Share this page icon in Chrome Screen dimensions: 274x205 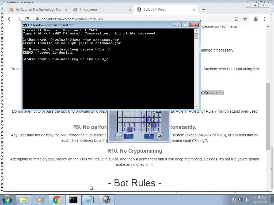[x=237, y=19]
